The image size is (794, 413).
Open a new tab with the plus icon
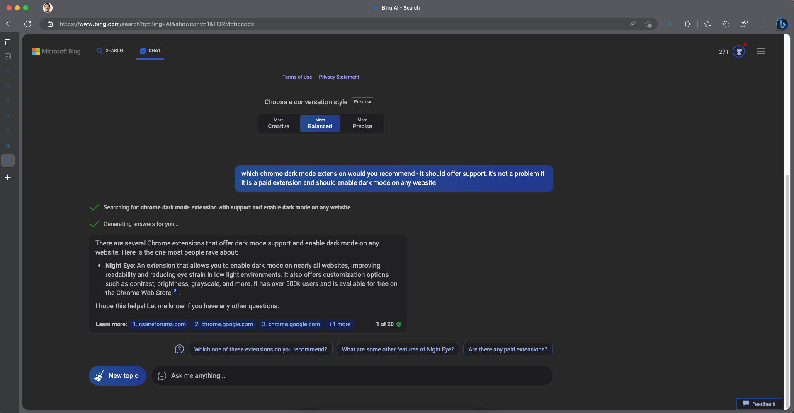(7, 177)
